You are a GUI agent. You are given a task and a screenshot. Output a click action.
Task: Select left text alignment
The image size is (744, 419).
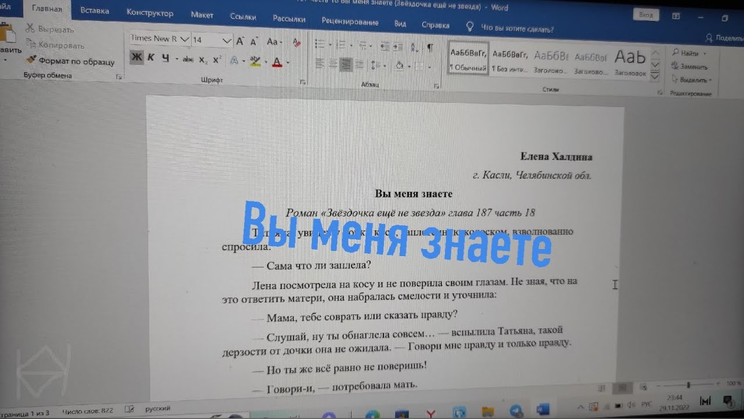pos(319,63)
